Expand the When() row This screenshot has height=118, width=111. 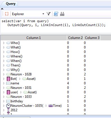tap(4, 61)
